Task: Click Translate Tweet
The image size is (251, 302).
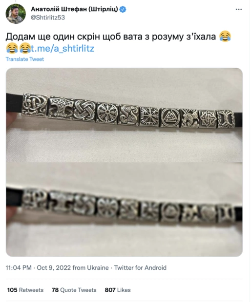Action: coord(25,59)
